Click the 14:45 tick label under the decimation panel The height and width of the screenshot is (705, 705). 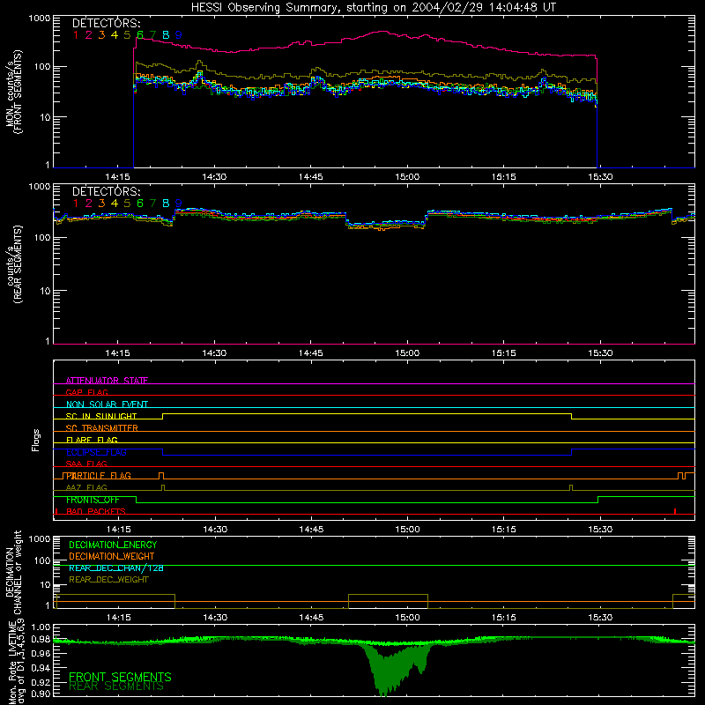[x=311, y=618]
